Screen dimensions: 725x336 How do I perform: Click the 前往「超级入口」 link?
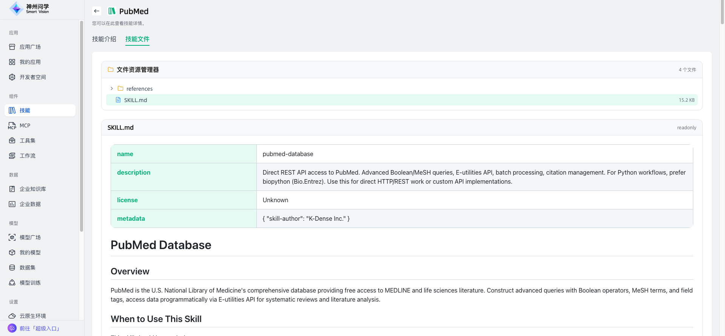(x=40, y=328)
